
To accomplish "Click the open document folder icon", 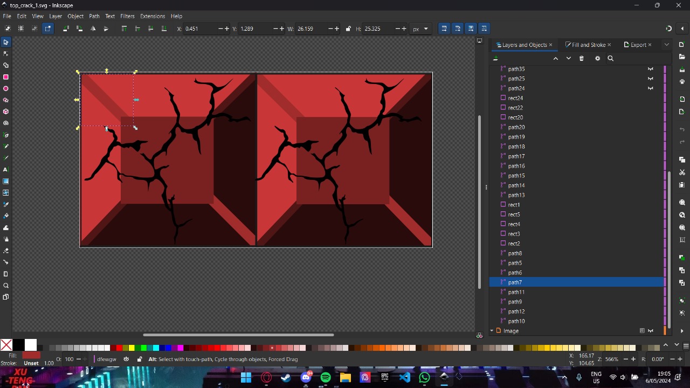I will [682, 57].
